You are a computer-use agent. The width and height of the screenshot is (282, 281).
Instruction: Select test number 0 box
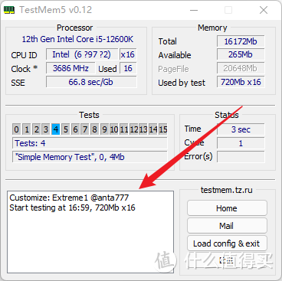(x=16, y=129)
